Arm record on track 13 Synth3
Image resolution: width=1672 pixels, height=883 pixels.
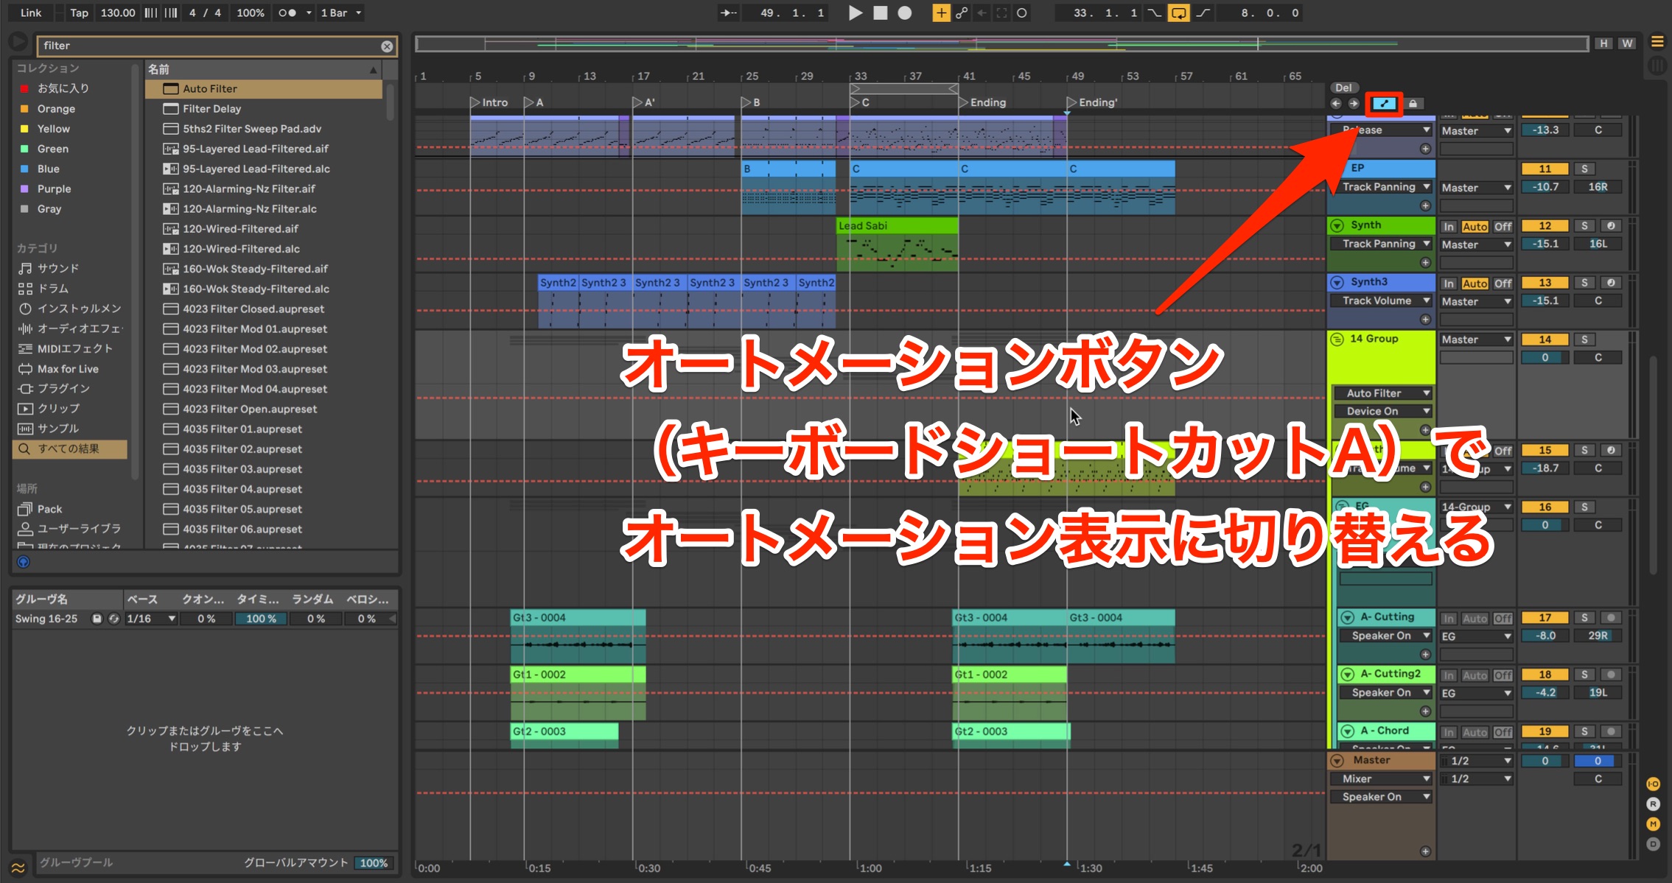point(1611,283)
